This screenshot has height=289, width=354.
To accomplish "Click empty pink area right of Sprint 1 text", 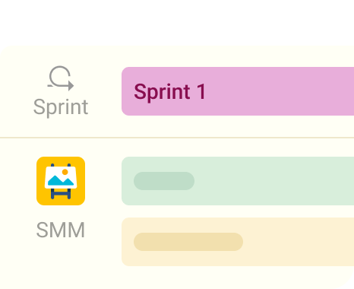I will (280, 91).
